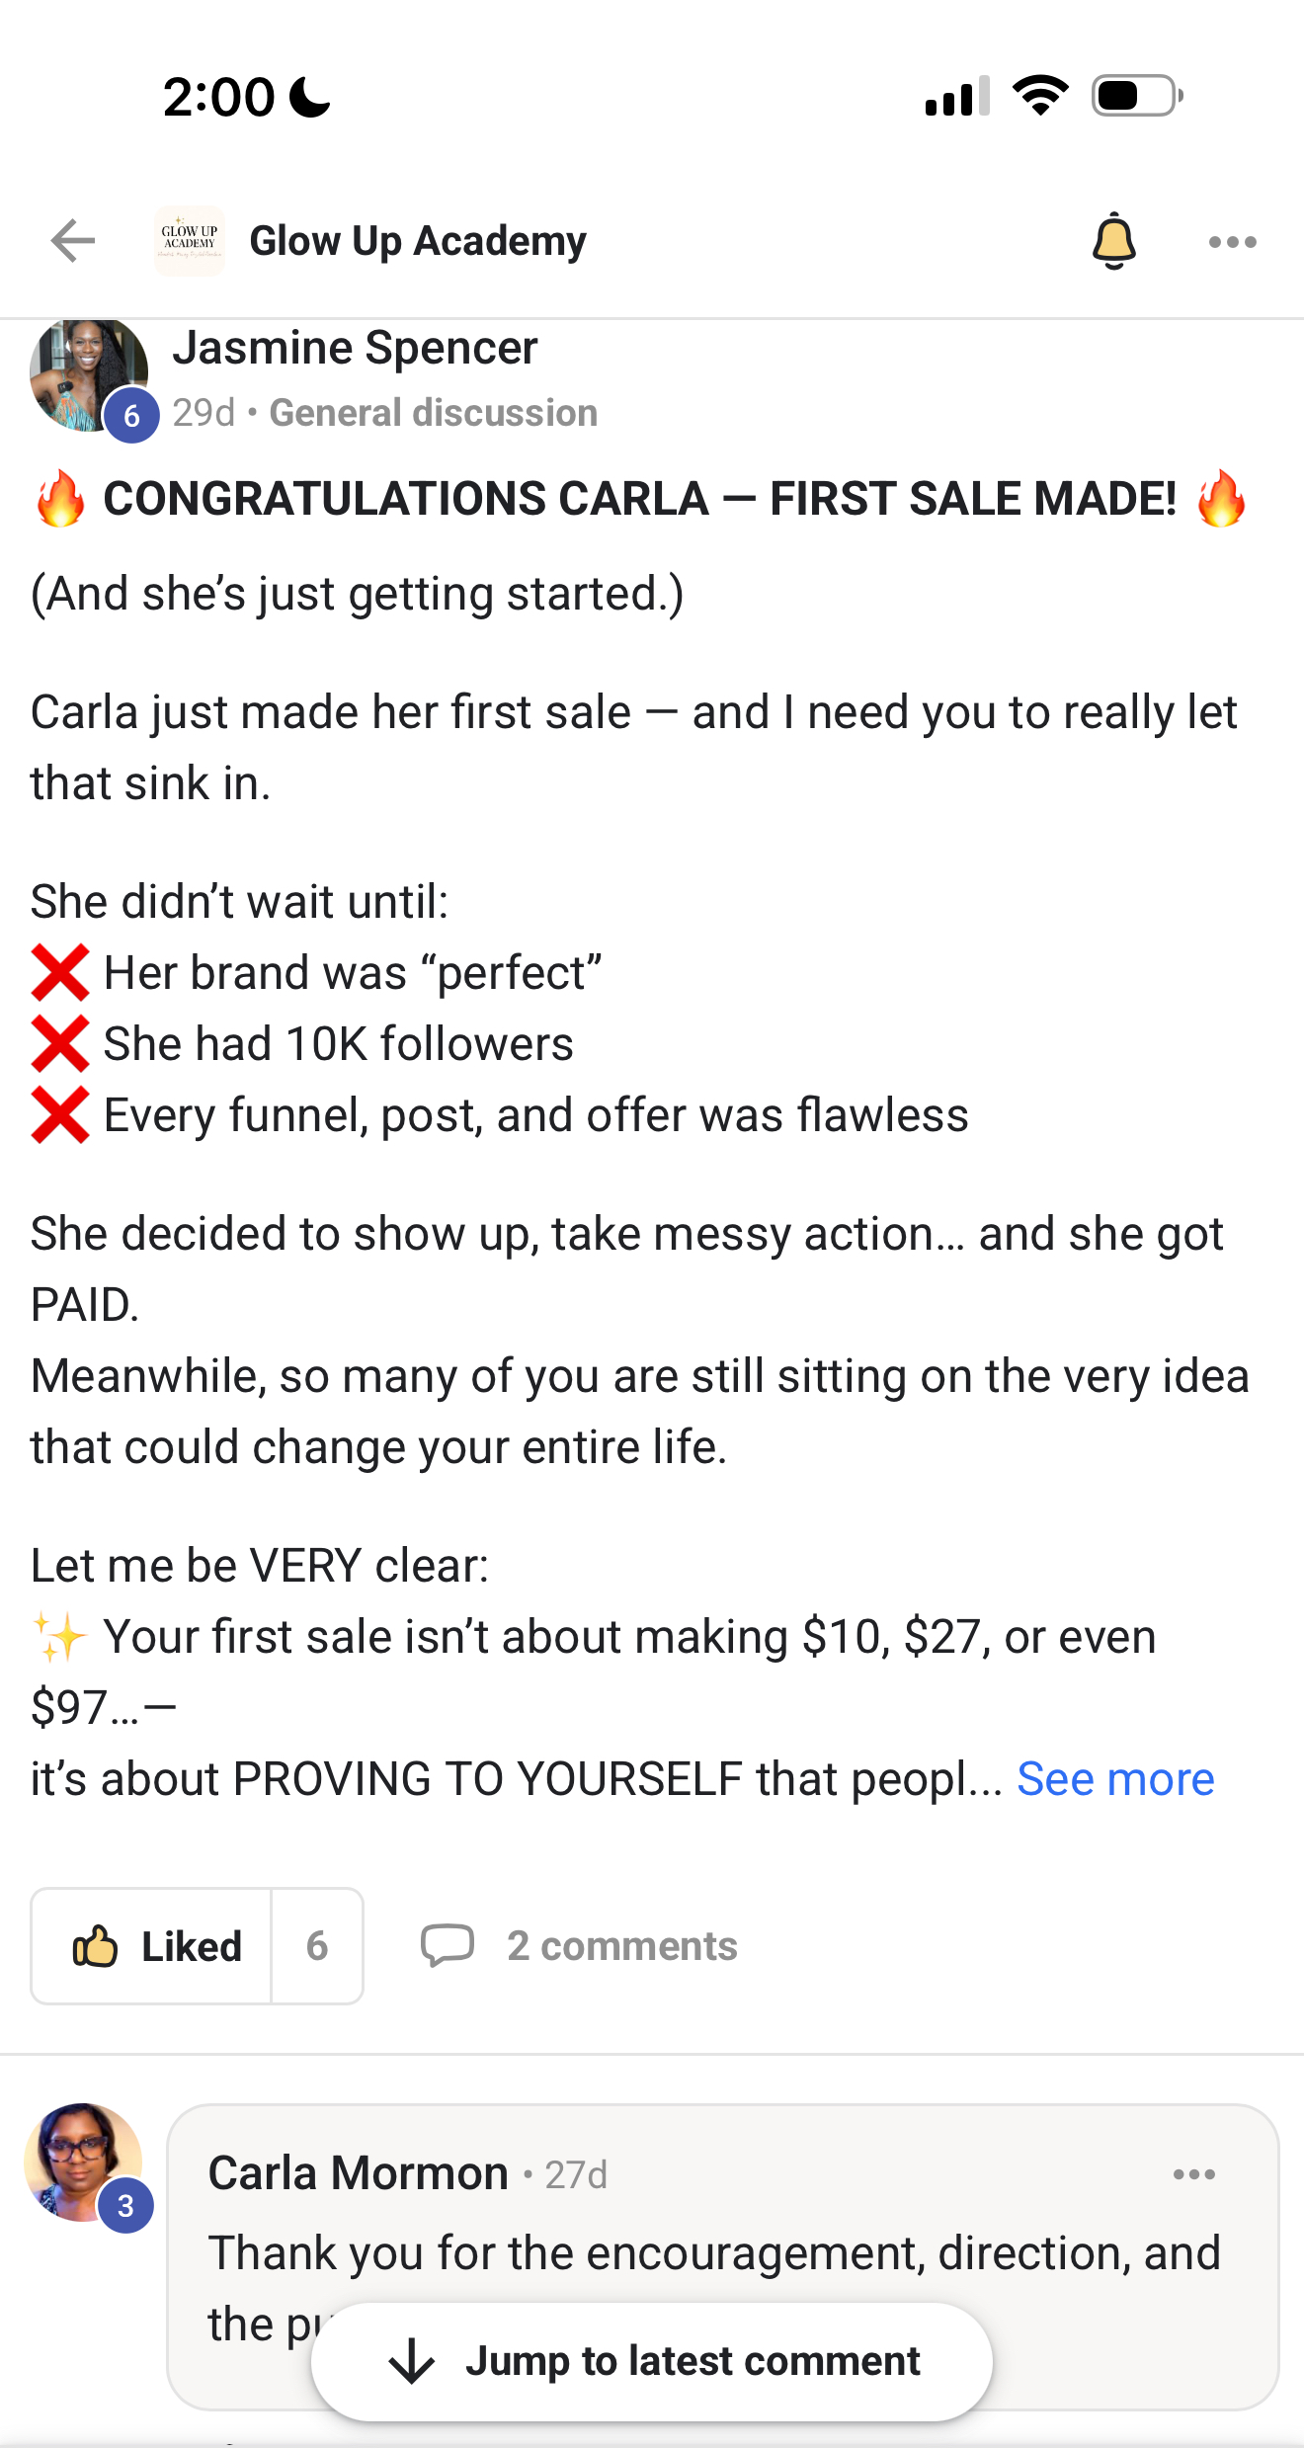Screen dimensions: 1304x2449
Task: Open the 2 comments list
Action: tap(622, 1946)
